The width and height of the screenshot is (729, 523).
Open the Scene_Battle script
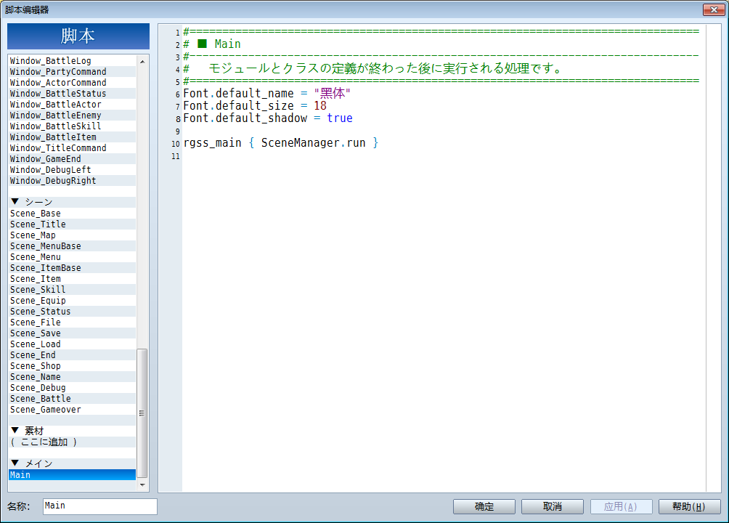[72, 399]
